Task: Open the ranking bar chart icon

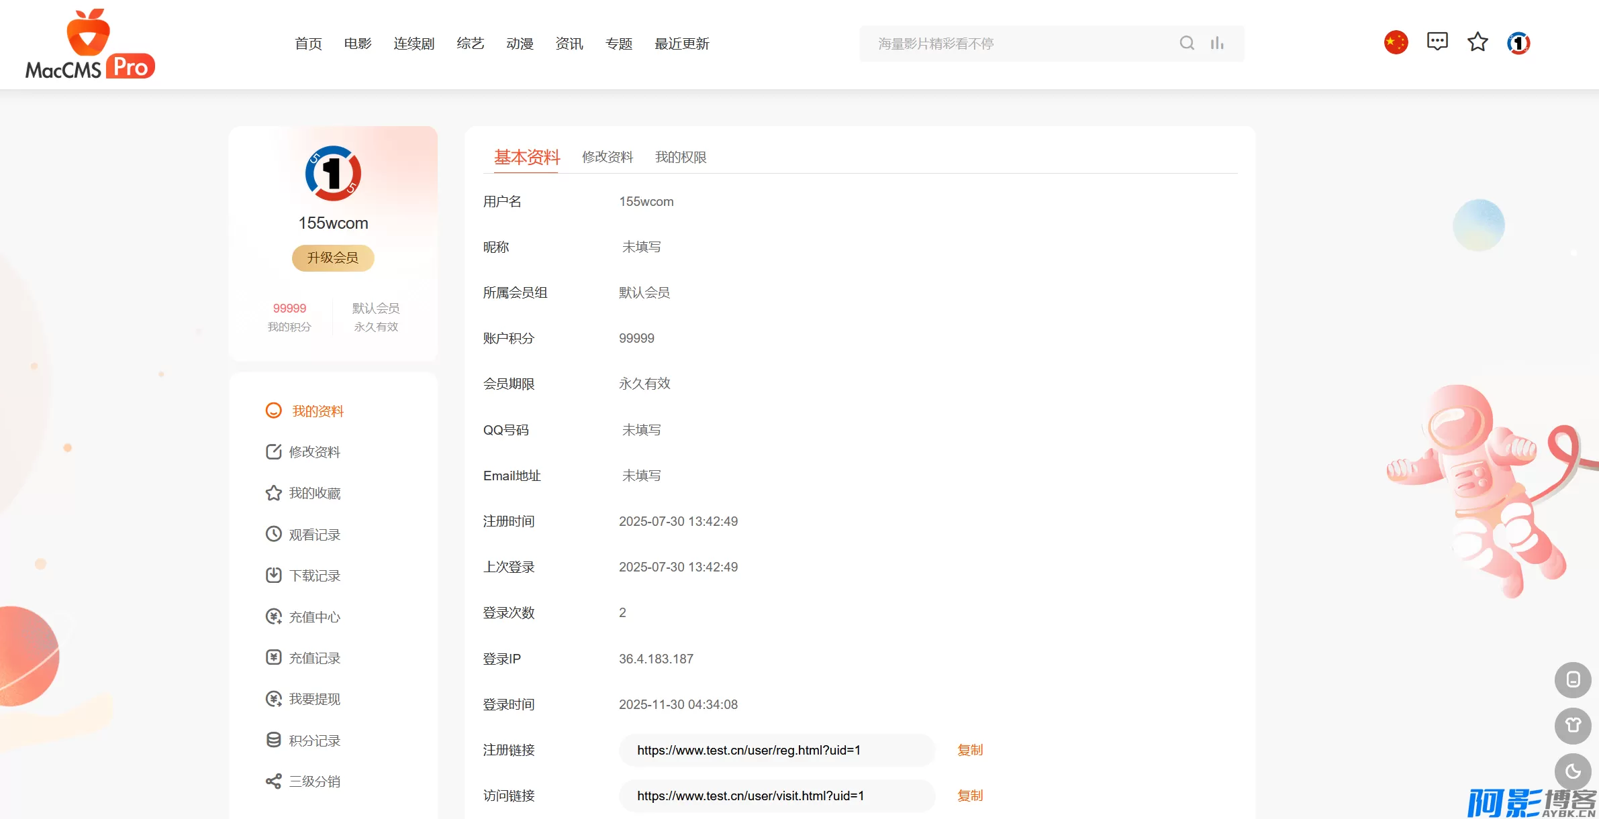Action: (1217, 44)
